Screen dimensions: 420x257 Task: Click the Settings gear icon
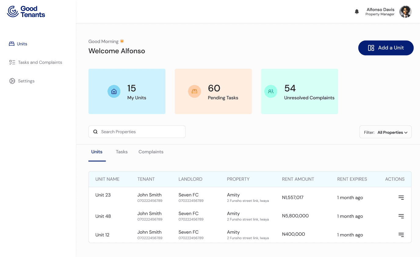(12, 81)
